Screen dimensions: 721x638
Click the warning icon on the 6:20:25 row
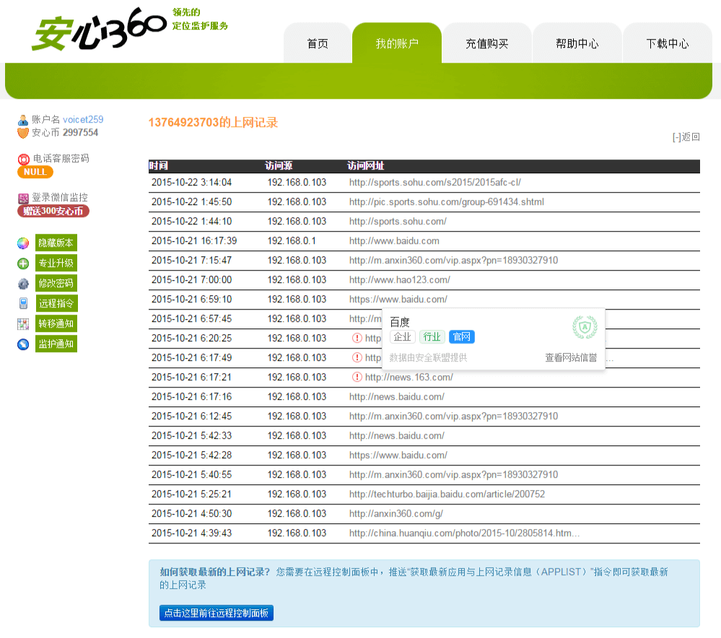(357, 338)
